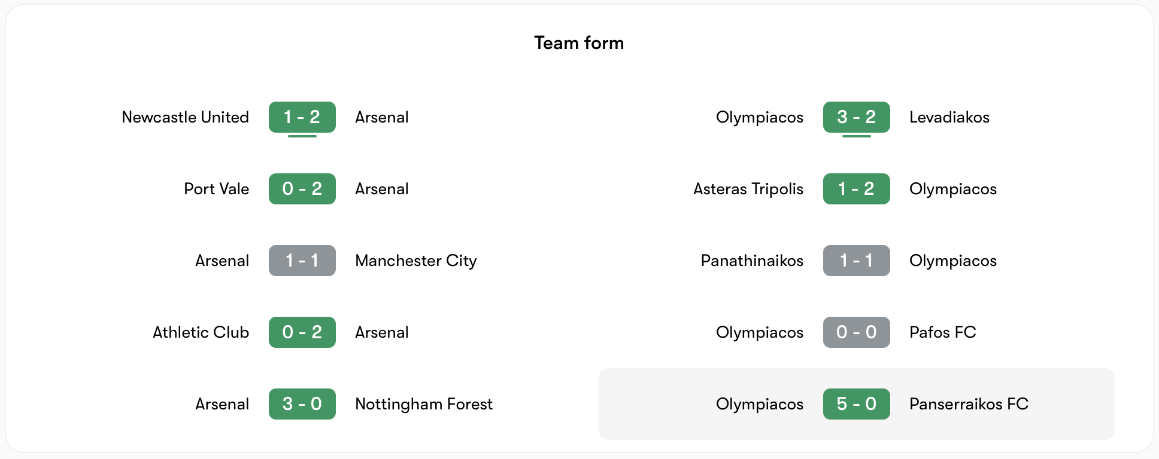Click the Levadiakos team name

pyautogui.click(x=949, y=117)
